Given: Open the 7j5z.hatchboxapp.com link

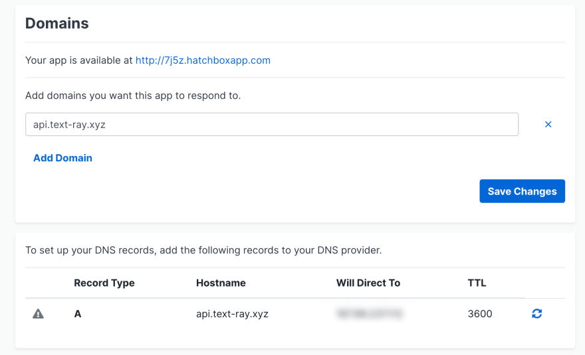Looking at the screenshot, I should pyautogui.click(x=203, y=60).
